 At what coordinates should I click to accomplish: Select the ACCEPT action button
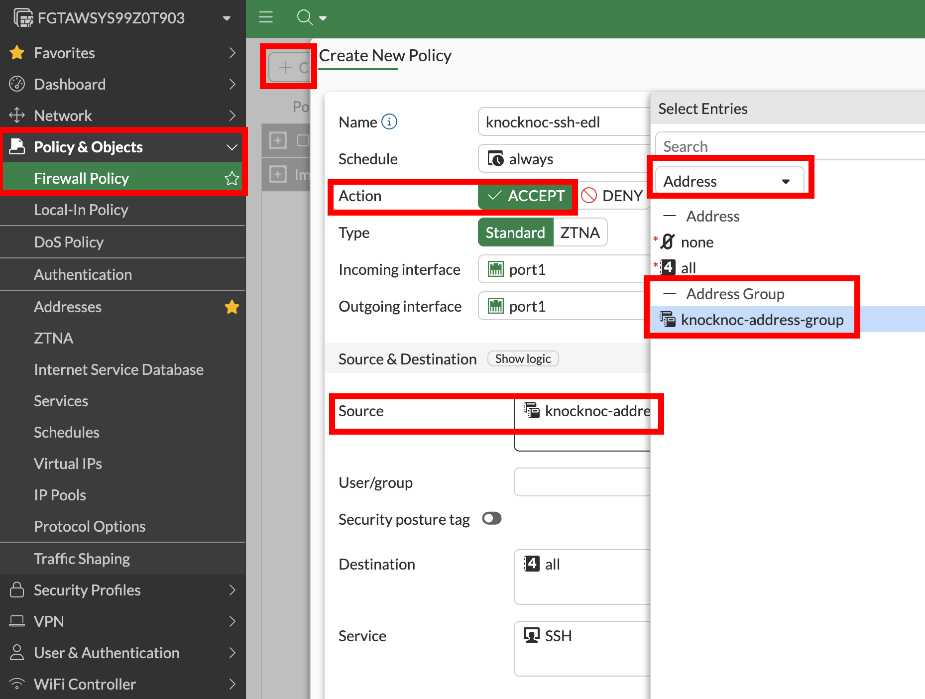[527, 196]
